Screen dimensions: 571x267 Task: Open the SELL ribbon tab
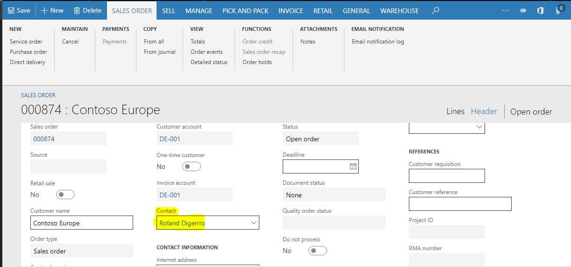point(169,10)
